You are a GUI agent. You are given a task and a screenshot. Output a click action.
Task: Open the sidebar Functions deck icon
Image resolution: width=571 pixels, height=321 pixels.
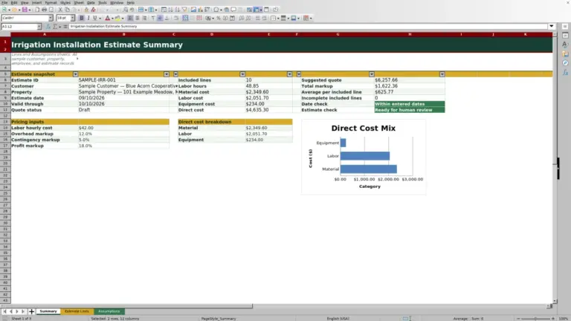[565, 73]
